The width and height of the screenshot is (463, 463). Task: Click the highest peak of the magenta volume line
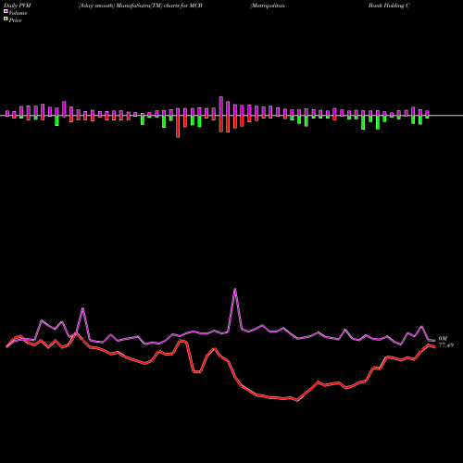[x=235, y=289]
